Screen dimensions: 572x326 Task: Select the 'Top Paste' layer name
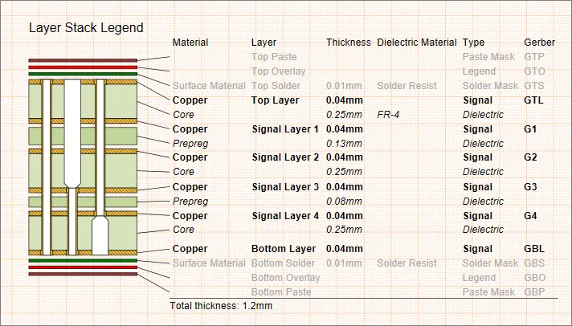(x=274, y=57)
